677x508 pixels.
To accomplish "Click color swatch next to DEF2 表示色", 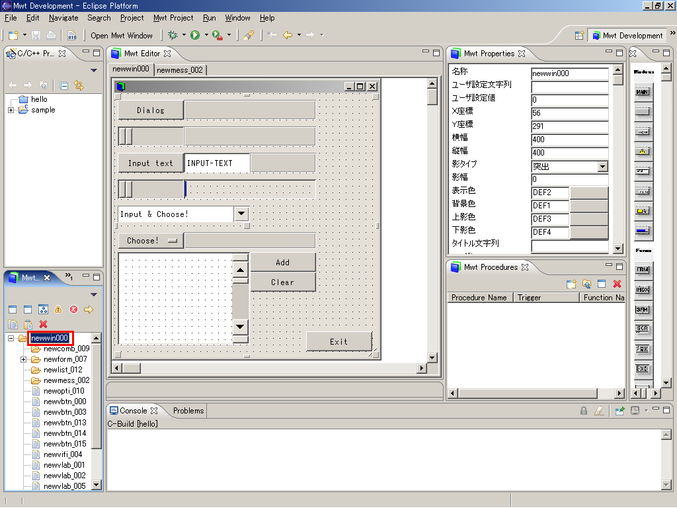I will (589, 192).
